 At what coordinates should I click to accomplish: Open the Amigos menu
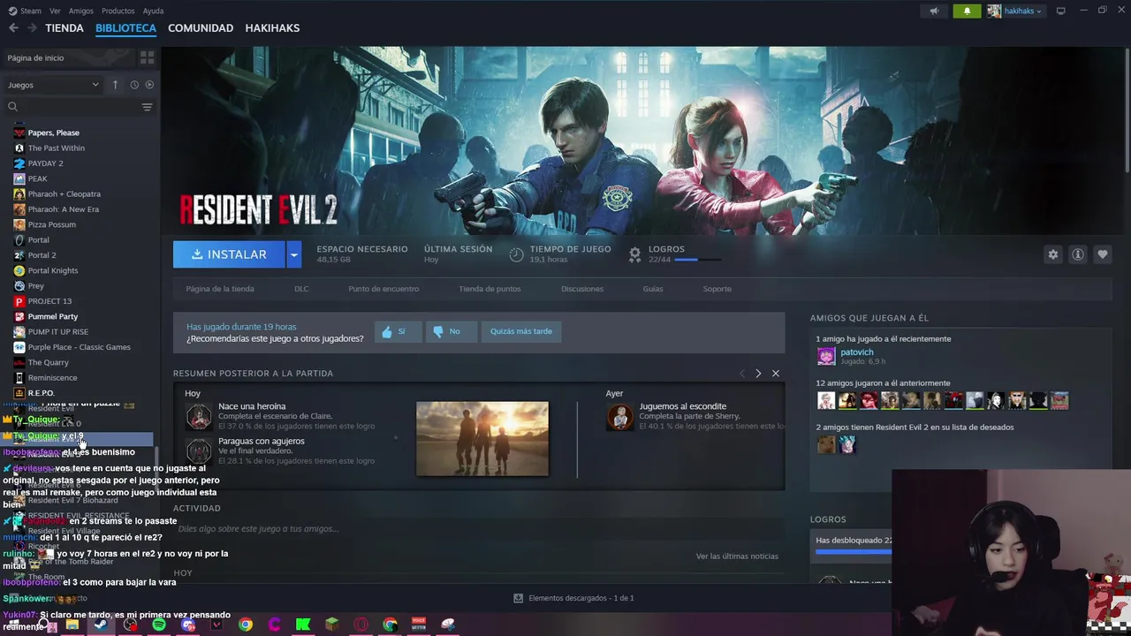click(80, 11)
